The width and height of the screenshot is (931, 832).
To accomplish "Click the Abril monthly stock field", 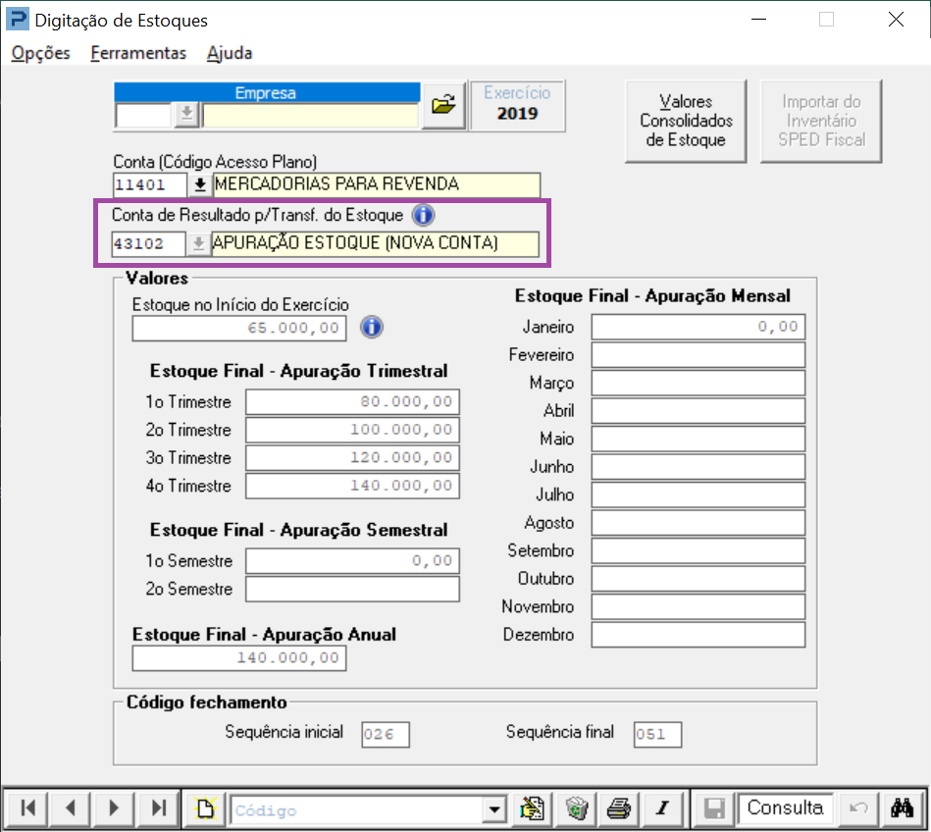I will coord(698,411).
